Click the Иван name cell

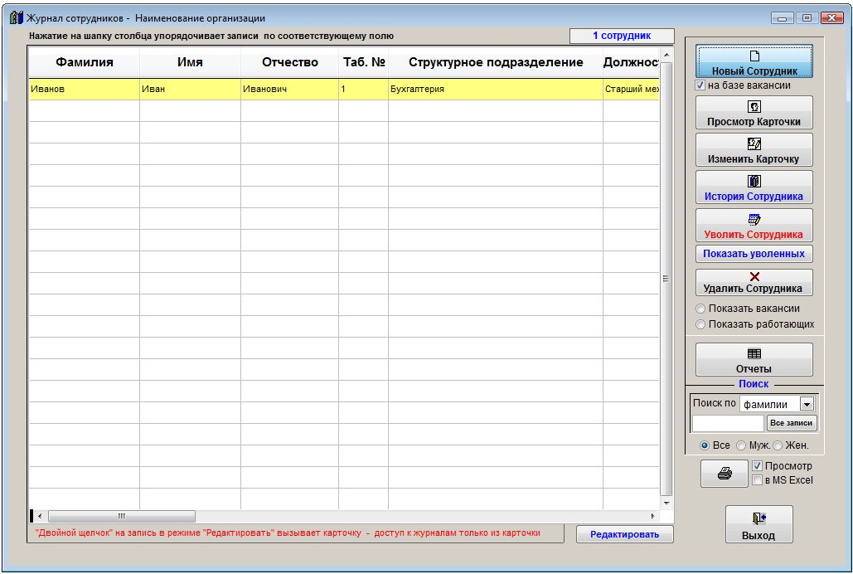click(x=190, y=90)
